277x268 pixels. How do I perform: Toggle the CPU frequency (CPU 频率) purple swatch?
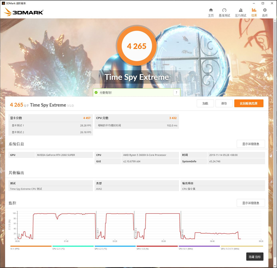pos(199,246)
